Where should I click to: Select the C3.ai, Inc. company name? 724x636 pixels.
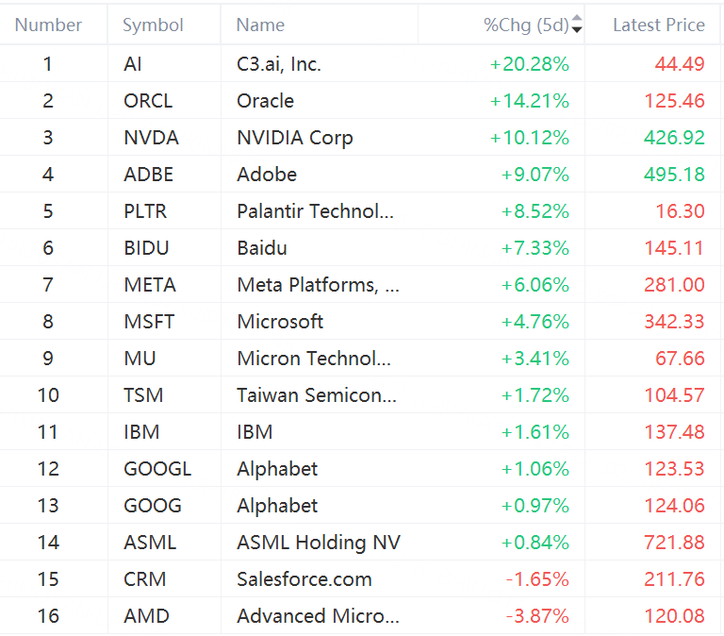coord(279,64)
